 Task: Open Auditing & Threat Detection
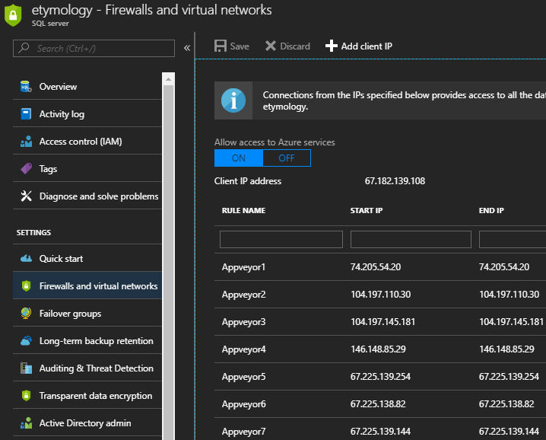click(87, 368)
